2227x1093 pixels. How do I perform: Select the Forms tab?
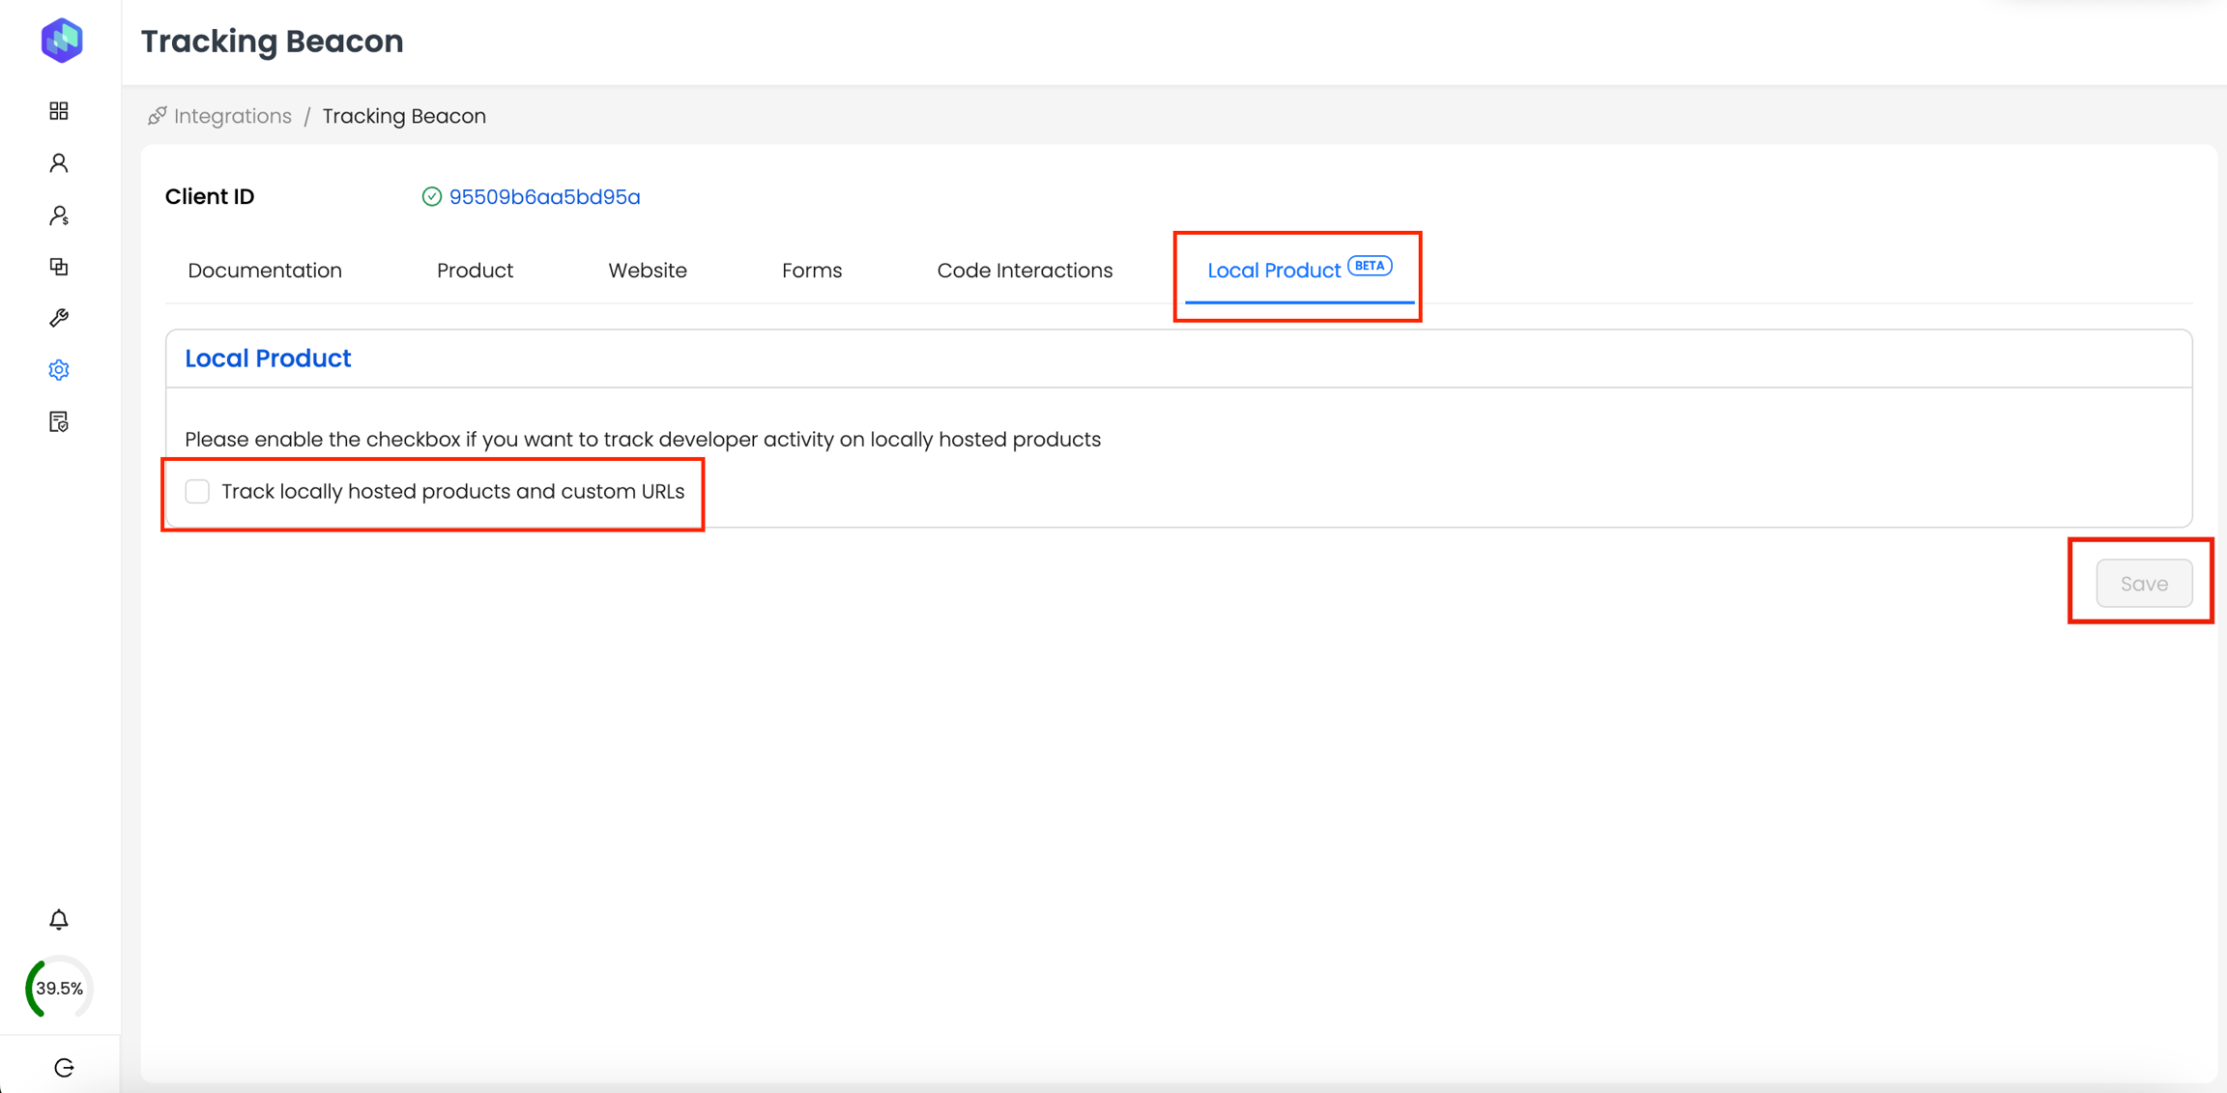coord(811,271)
